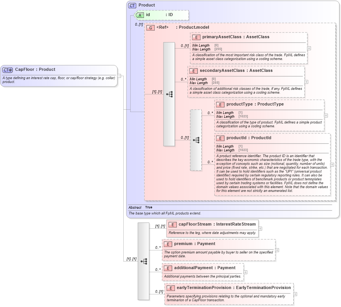
Task: Select the A attribute icon beside id
Action: tap(139, 15)
